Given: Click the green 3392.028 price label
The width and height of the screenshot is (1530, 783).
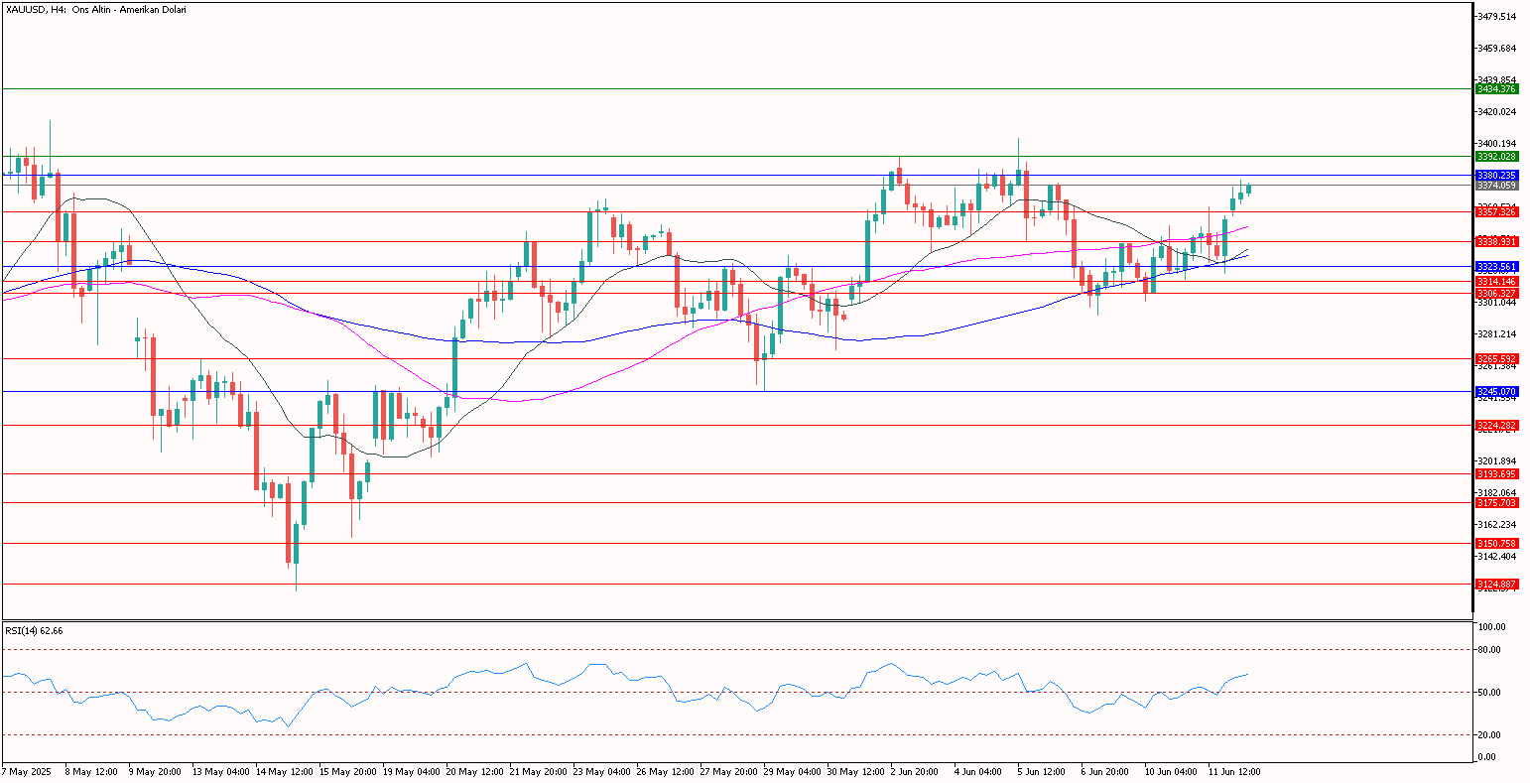Looking at the screenshot, I should coord(1496,157).
